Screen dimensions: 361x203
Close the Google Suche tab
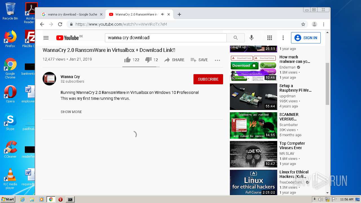pos(101,14)
